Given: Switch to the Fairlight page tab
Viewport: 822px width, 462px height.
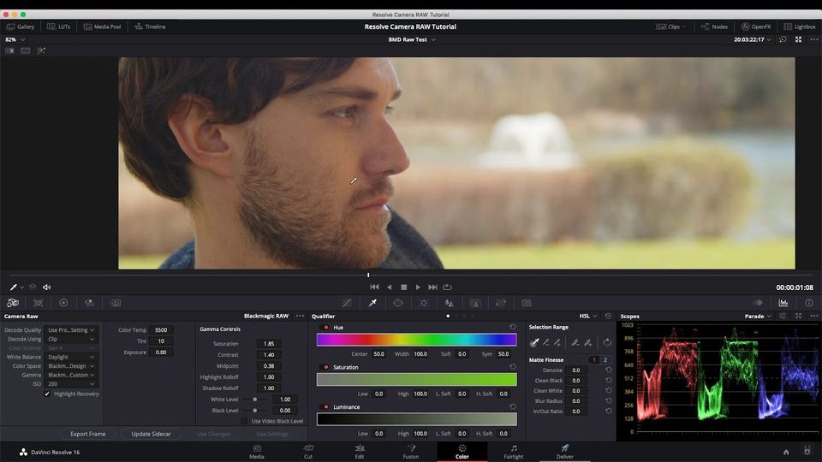Looking at the screenshot, I should tap(513, 451).
